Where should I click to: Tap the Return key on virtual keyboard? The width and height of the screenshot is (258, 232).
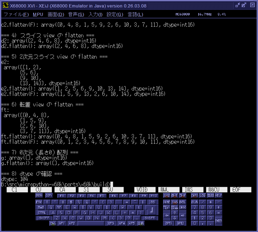click(152, 210)
